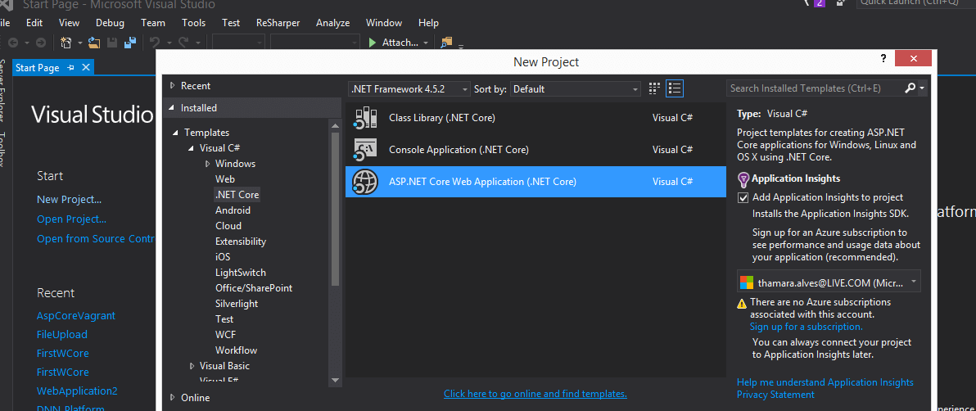Image resolution: width=976 pixels, height=411 pixels.
Task: Collapse the Installed section
Action: [x=173, y=108]
